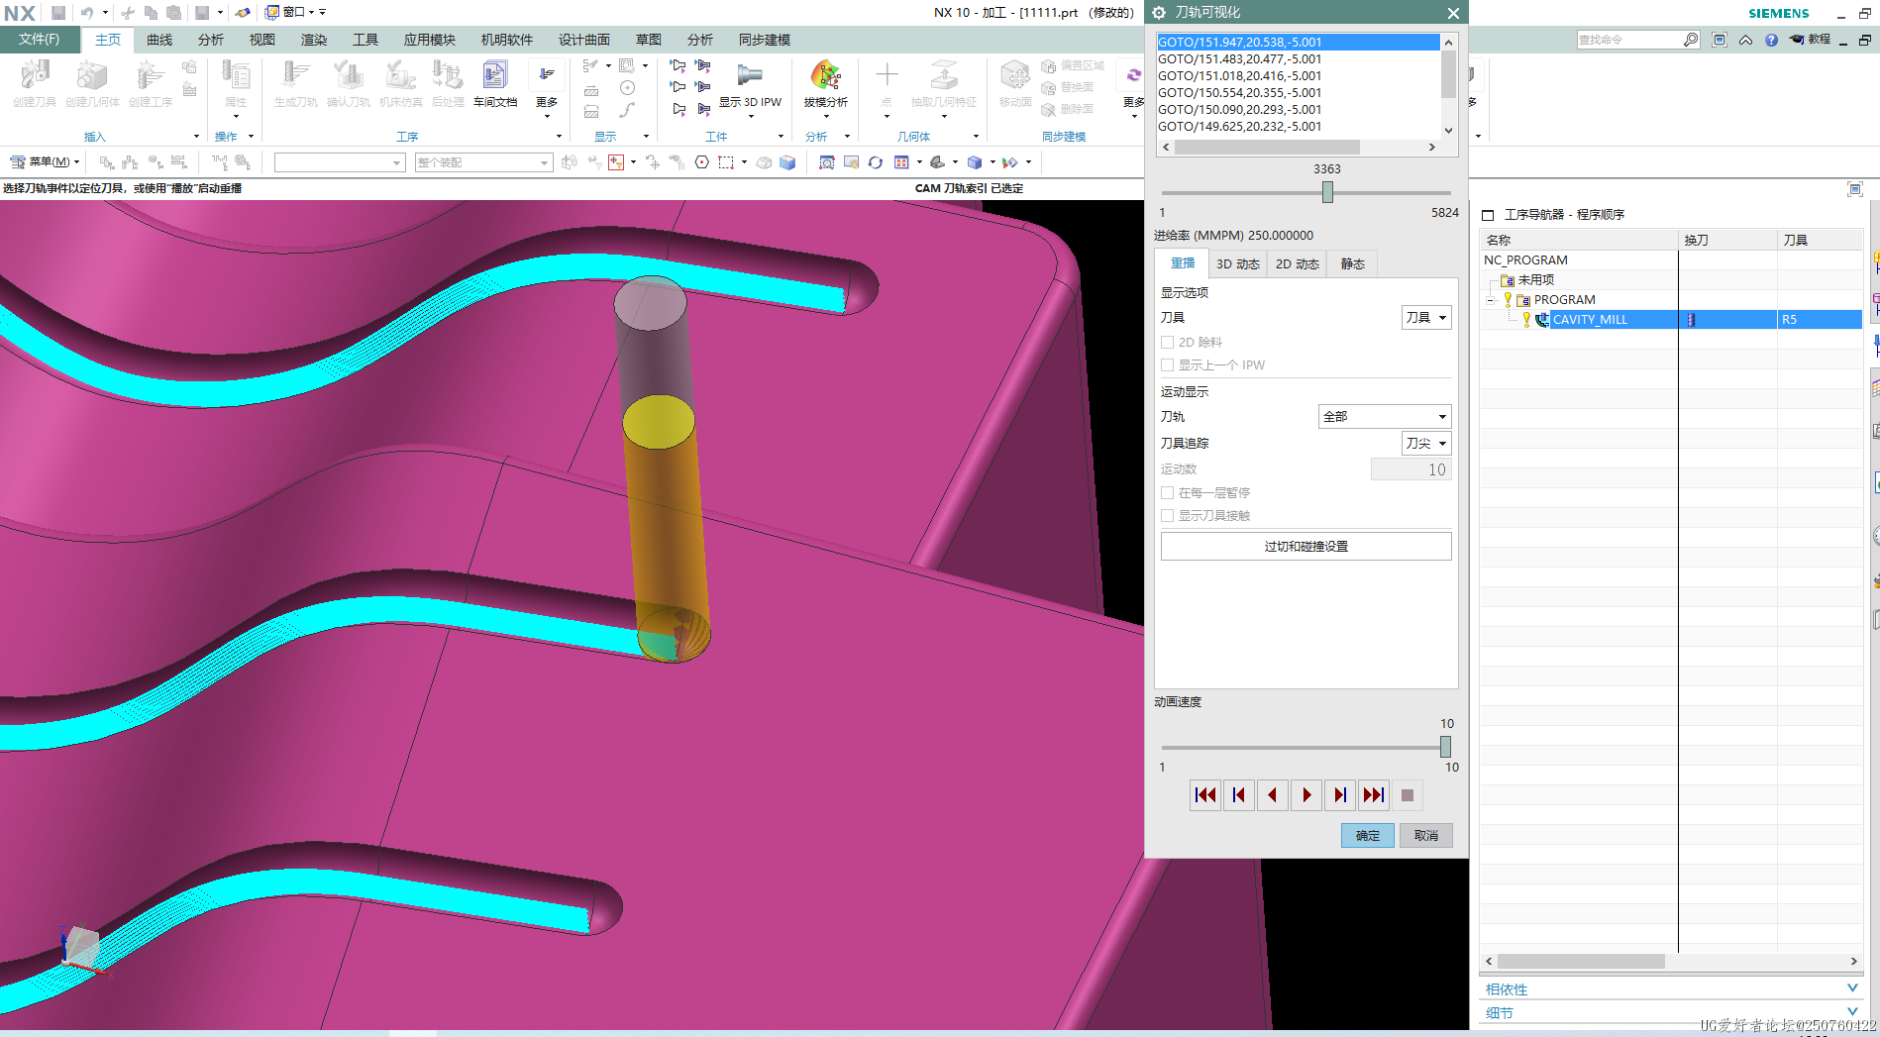Switch to the 视图 ribbon tab

pos(262,40)
